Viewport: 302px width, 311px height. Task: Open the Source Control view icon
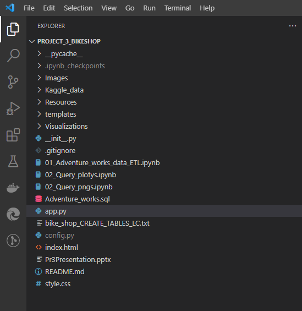[13, 82]
